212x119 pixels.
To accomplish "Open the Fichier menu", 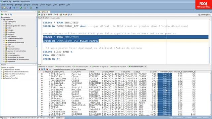I will (3, 5).
